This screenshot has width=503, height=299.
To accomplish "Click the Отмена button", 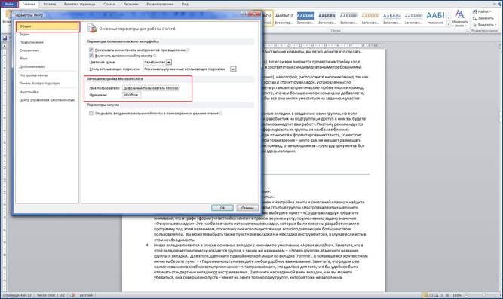I will (247, 208).
